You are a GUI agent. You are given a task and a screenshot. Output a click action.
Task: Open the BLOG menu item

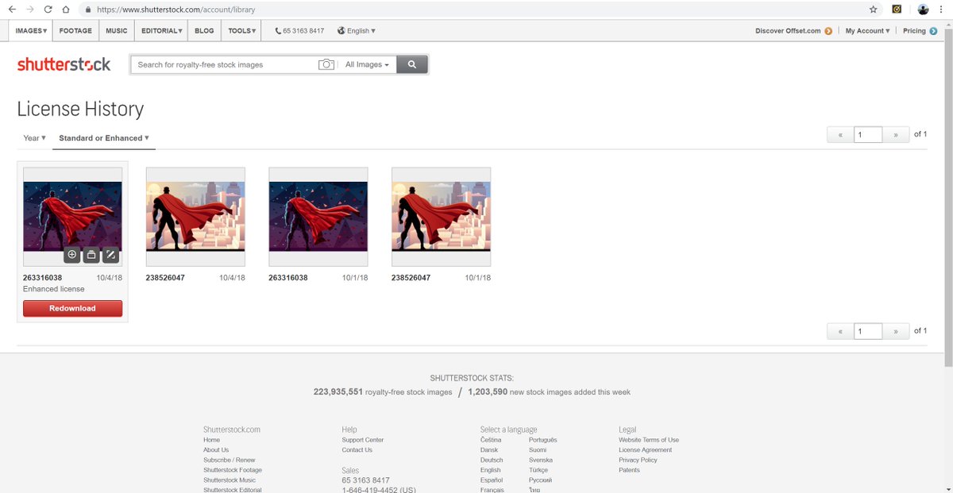(204, 31)
